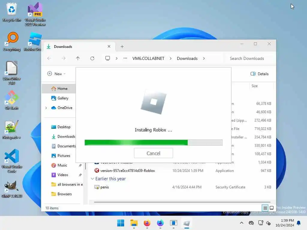
Task: Open File Explorer from the taskbar
Action: coord(134,223)
